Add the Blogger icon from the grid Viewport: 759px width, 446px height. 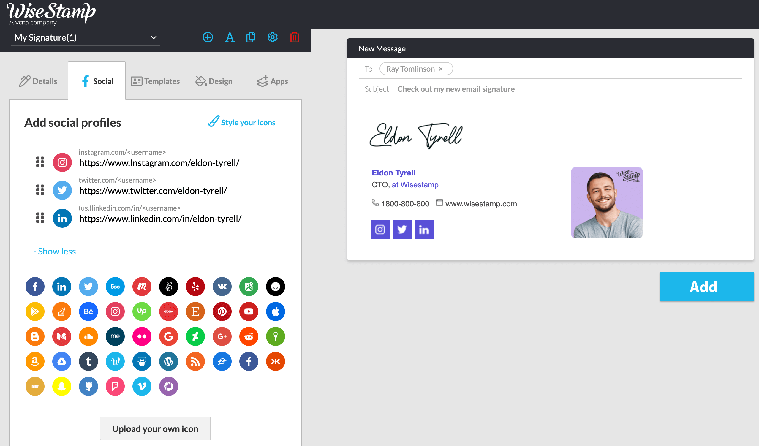pos(35,336)
